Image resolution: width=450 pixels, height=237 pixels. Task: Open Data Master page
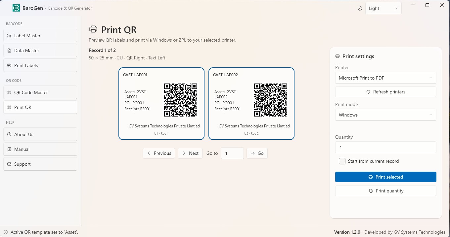point(40,51)
